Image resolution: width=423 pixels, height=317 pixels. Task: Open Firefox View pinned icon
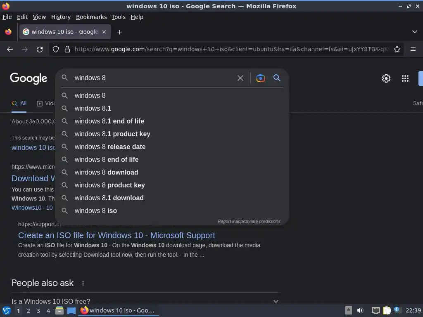(8, 32)
